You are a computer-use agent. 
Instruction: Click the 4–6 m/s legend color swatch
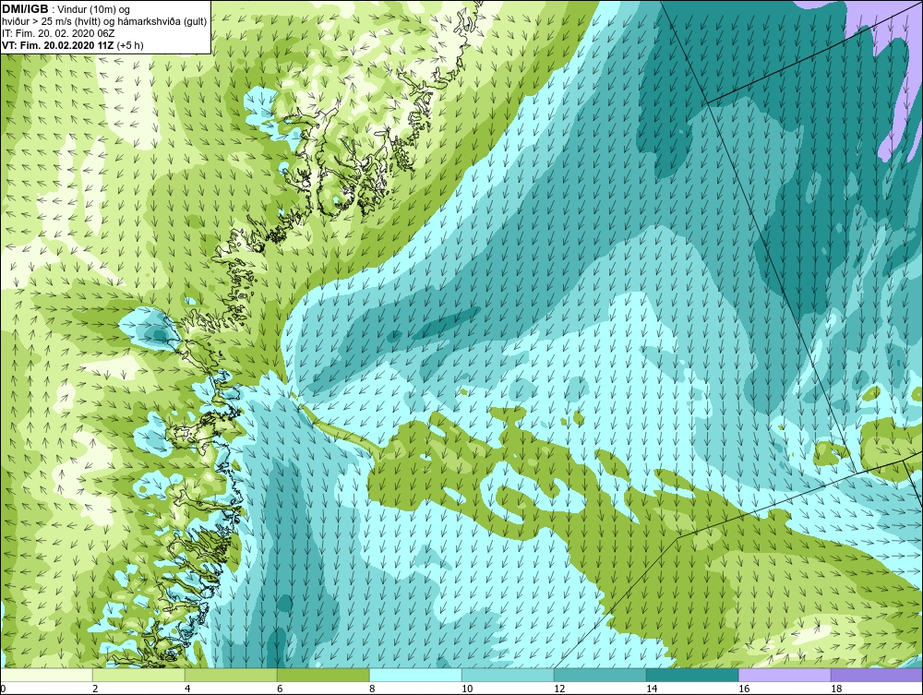231,675
